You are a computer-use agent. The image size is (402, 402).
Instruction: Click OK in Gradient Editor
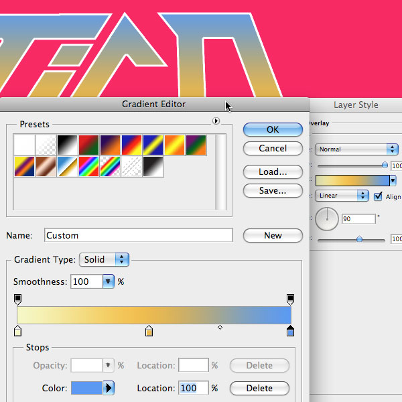click(273, 129)
